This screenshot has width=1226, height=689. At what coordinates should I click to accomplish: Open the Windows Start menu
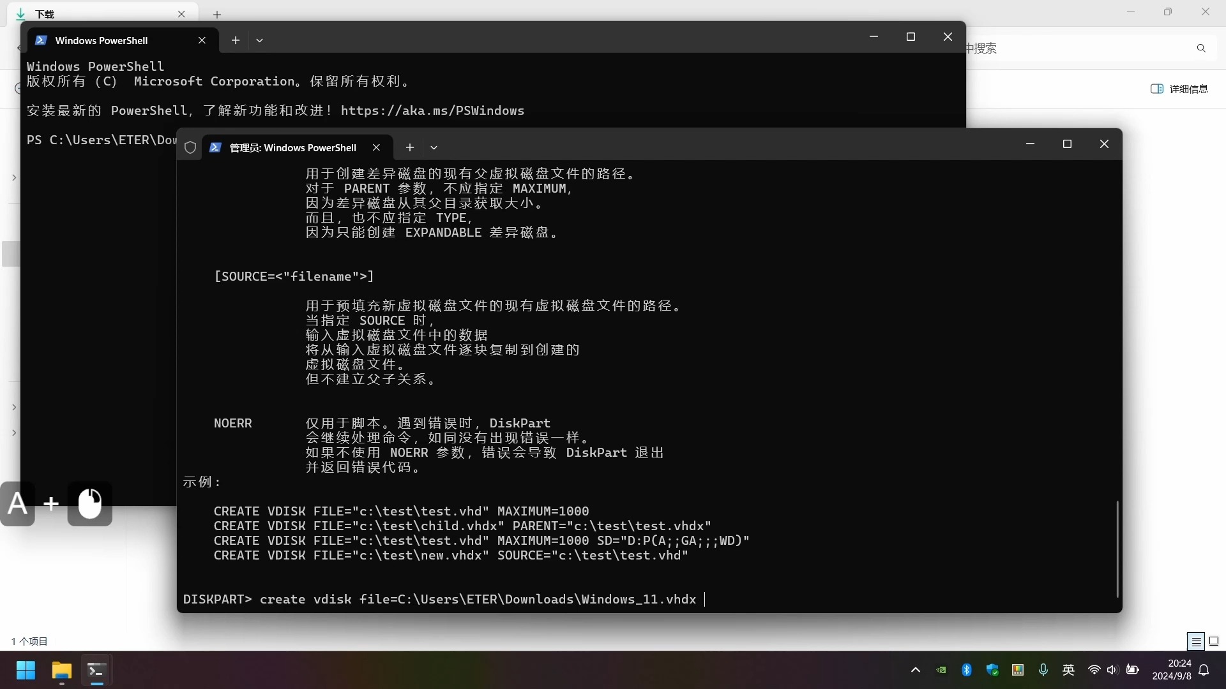point(26,670)
